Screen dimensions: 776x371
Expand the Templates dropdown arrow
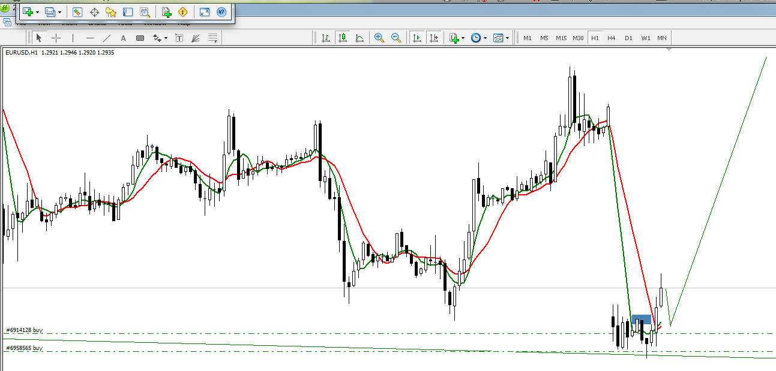[507, 38]
